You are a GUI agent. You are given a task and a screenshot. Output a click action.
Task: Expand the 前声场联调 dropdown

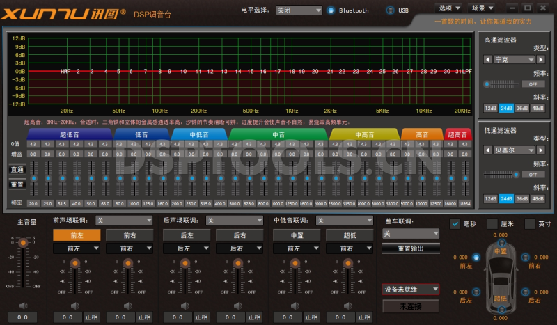point(123,220)
